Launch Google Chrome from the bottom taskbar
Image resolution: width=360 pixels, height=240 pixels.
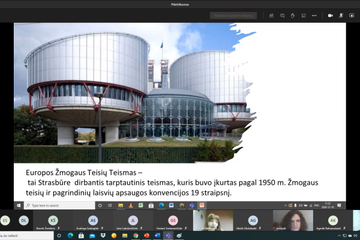(136, 236)
